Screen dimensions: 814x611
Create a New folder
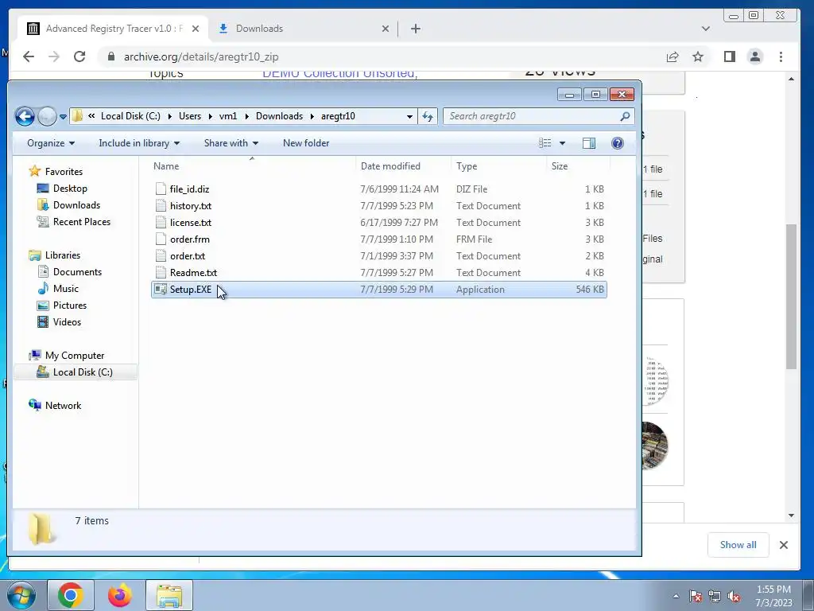(306, 143)
